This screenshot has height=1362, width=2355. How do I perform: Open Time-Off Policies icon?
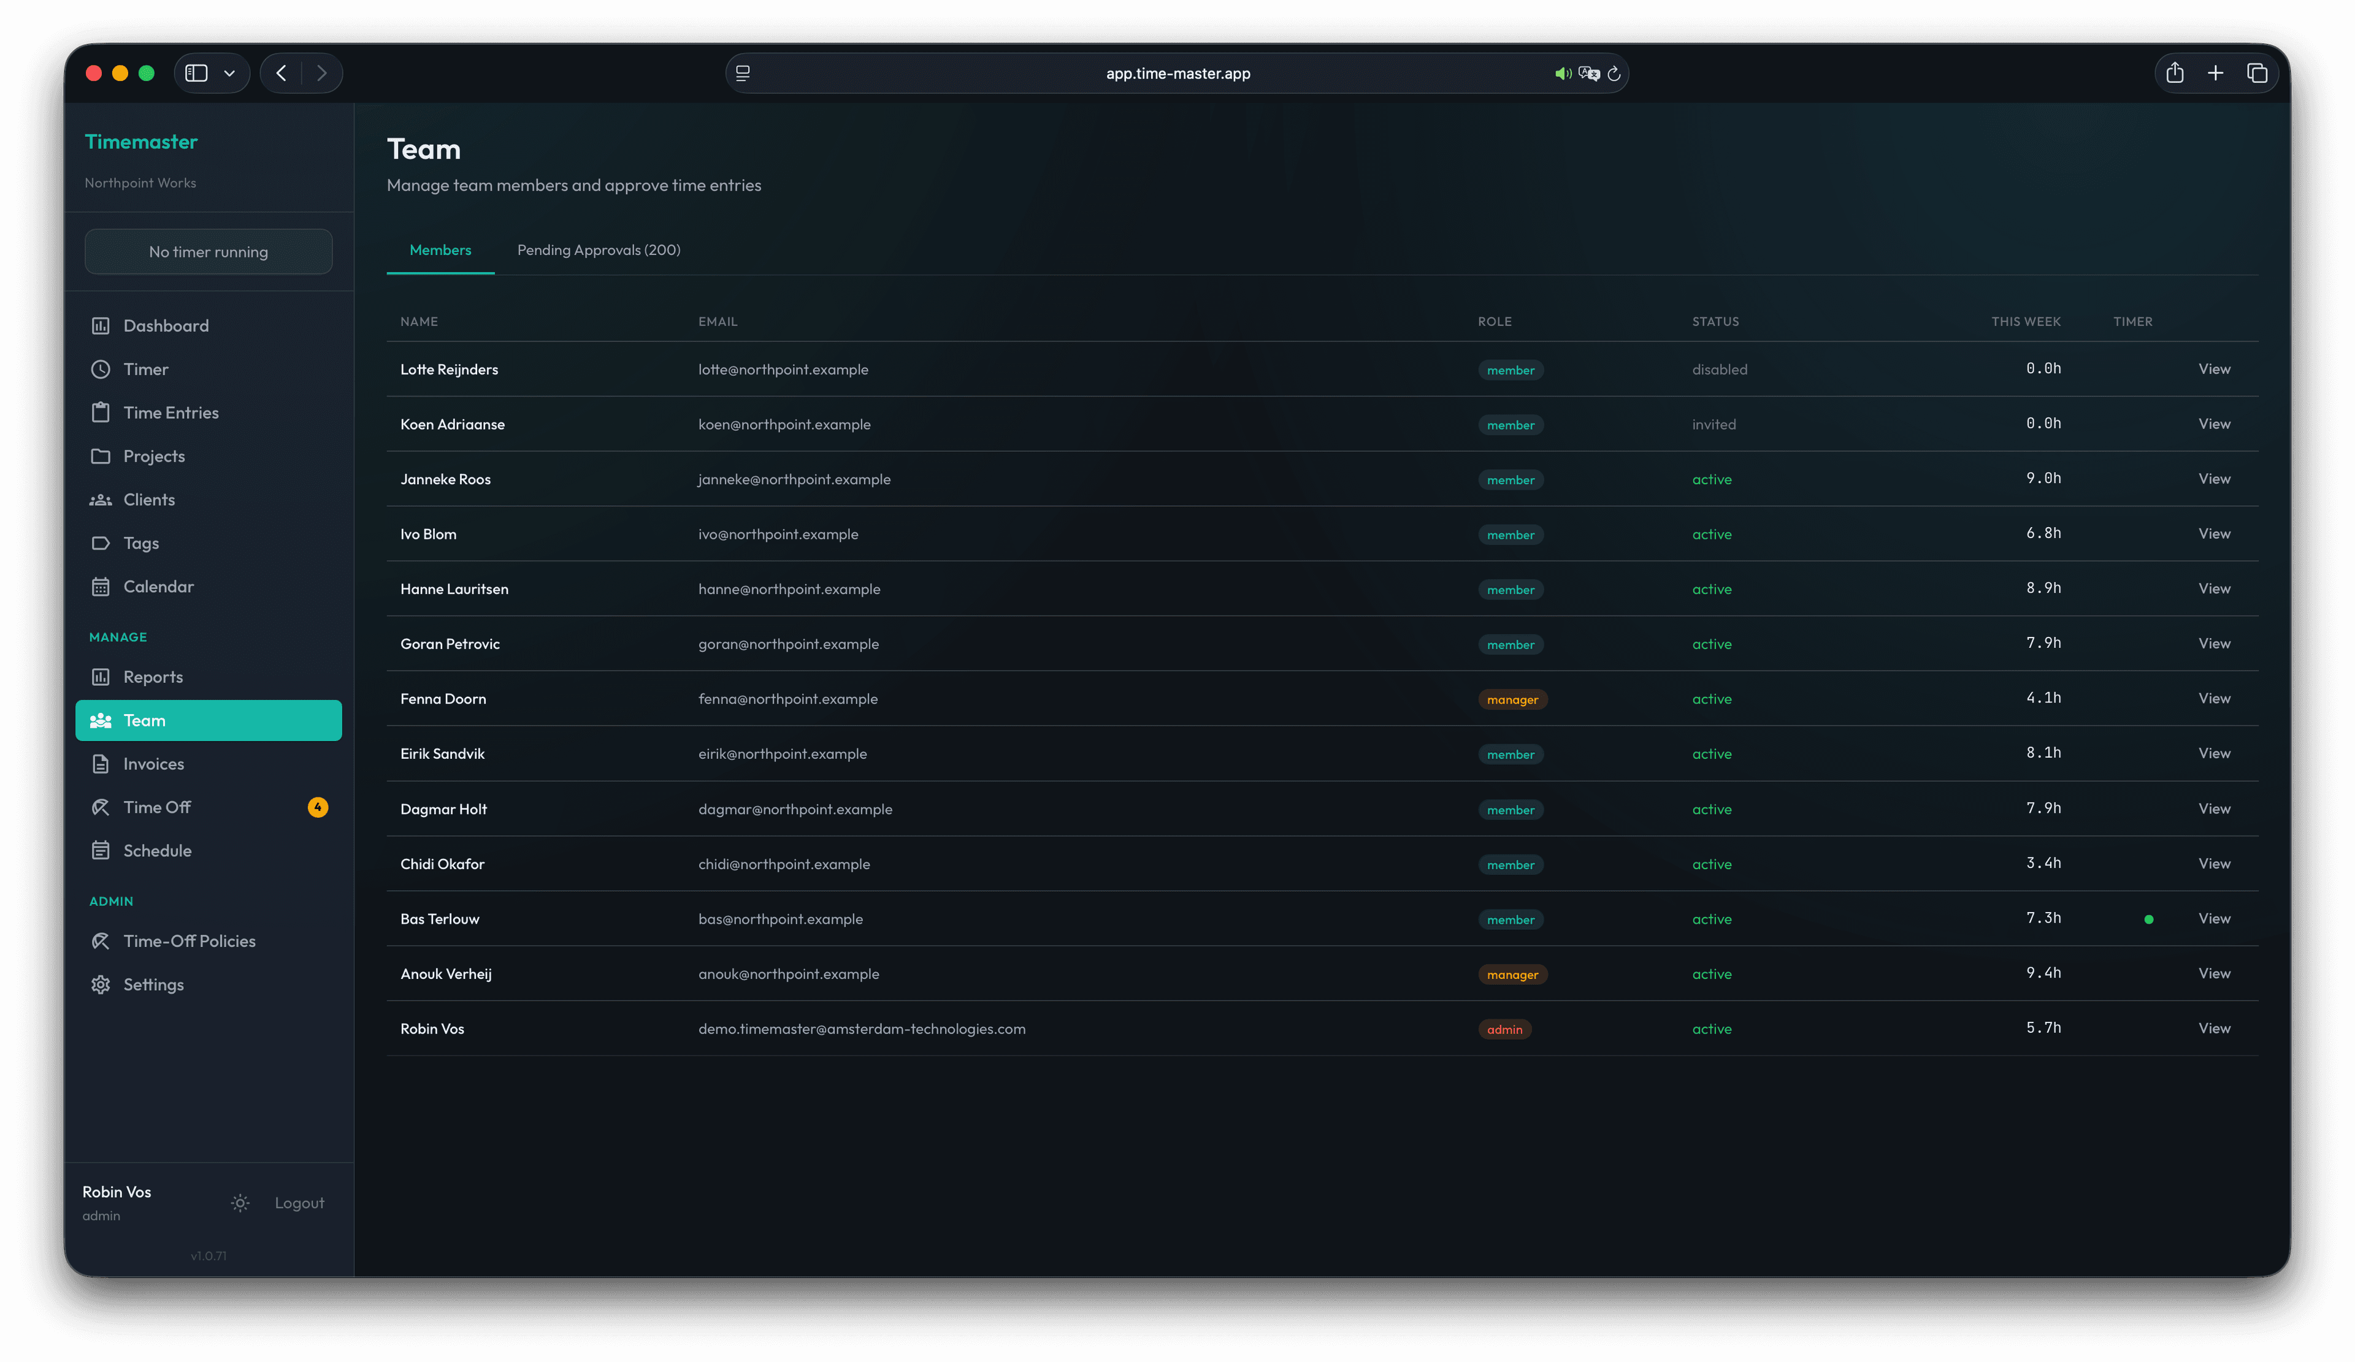point(100,941)
